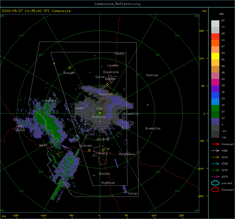
Task: Click the purple echo blob south of ThreeHills
Action: (124, 124)
